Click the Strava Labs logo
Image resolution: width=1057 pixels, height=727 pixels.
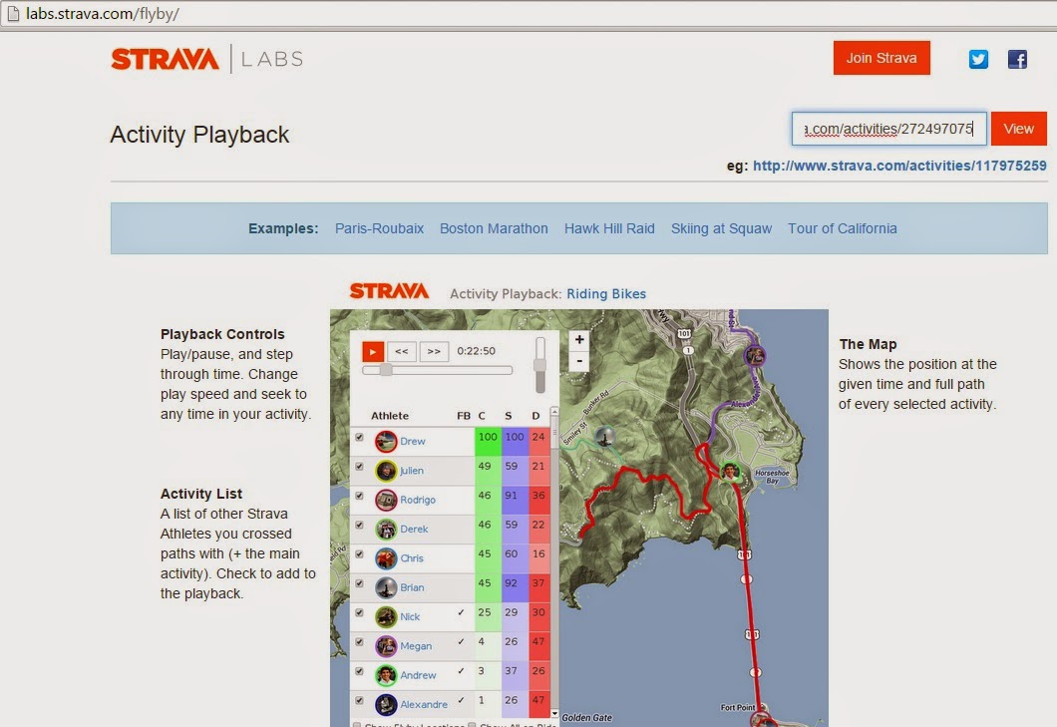click(163, 59)
